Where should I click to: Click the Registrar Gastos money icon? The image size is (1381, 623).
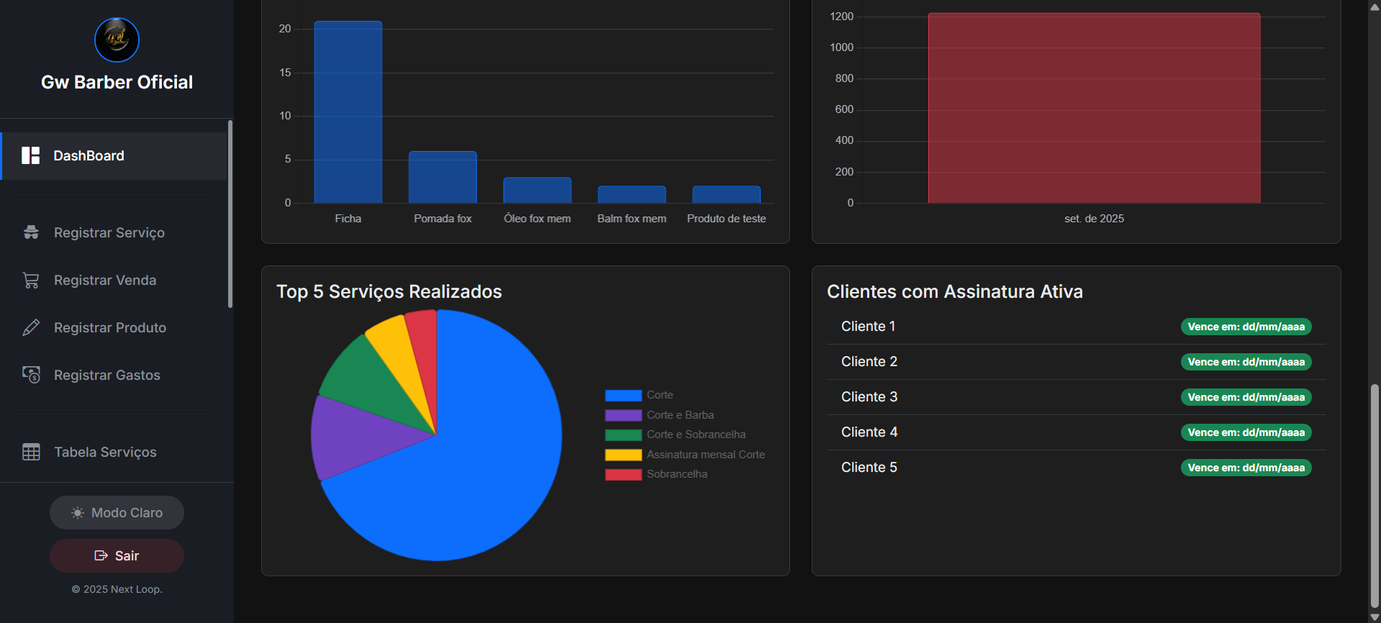[31, 375]
